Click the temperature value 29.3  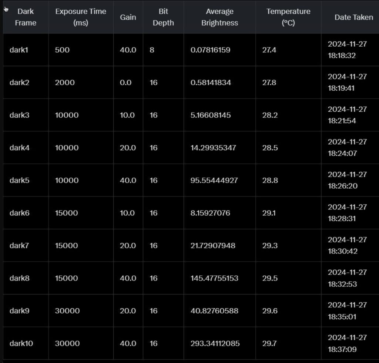[270, 245]
